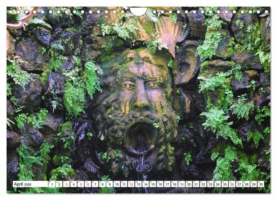The width and height of the screenshot is (277, 200).
Task: Click day 30 at the strip end
Action: click(260, 184)
